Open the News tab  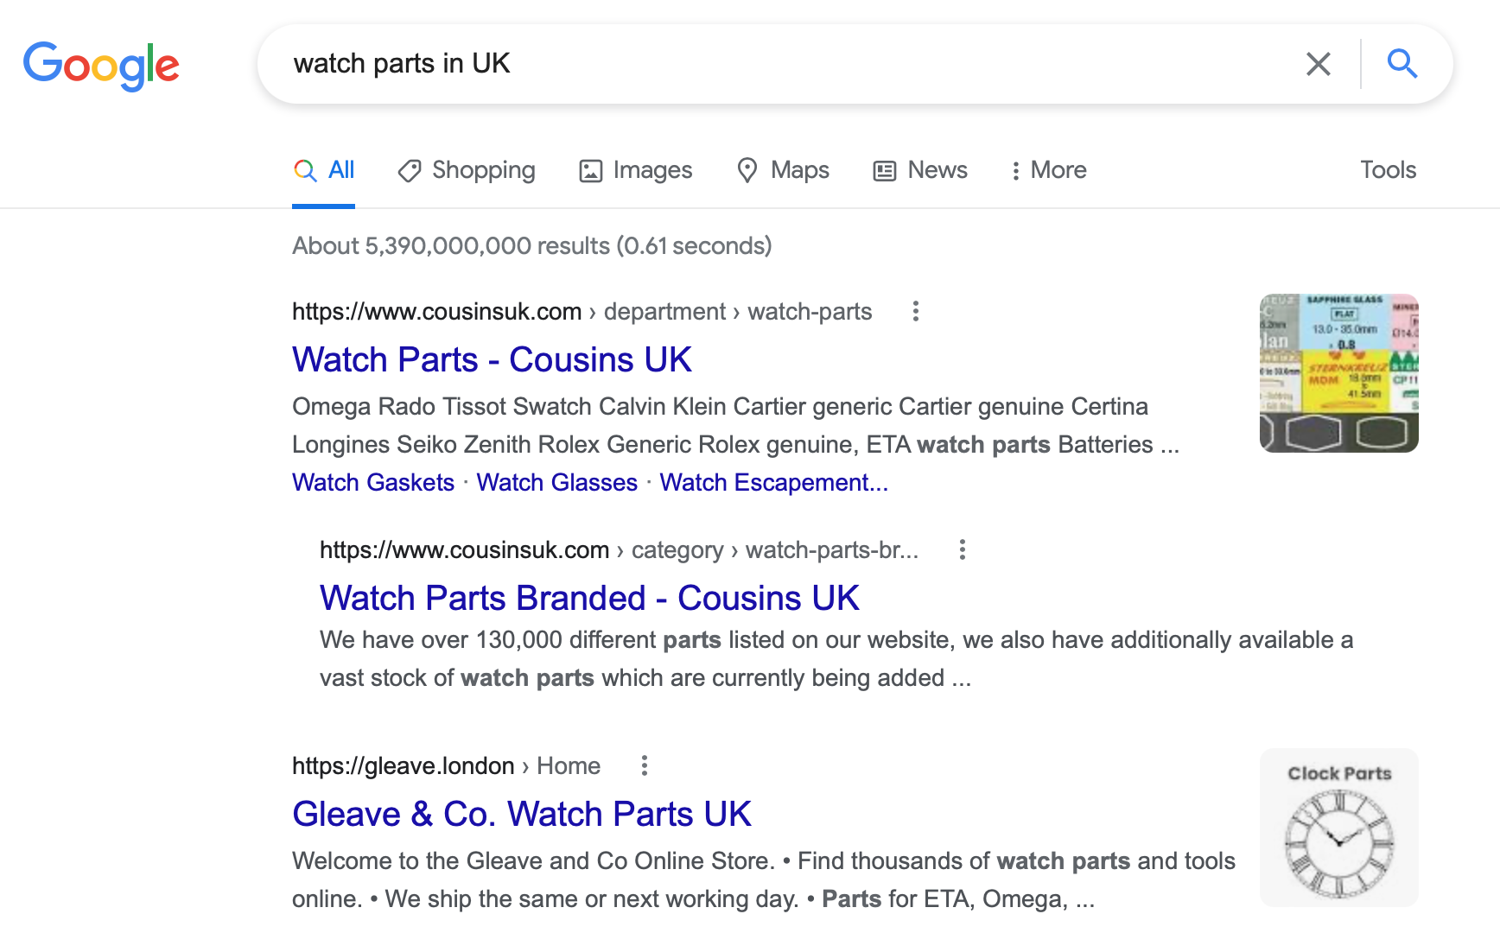click(920, 170)
